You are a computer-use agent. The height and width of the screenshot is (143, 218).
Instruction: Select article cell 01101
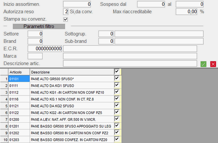(19, 79)
